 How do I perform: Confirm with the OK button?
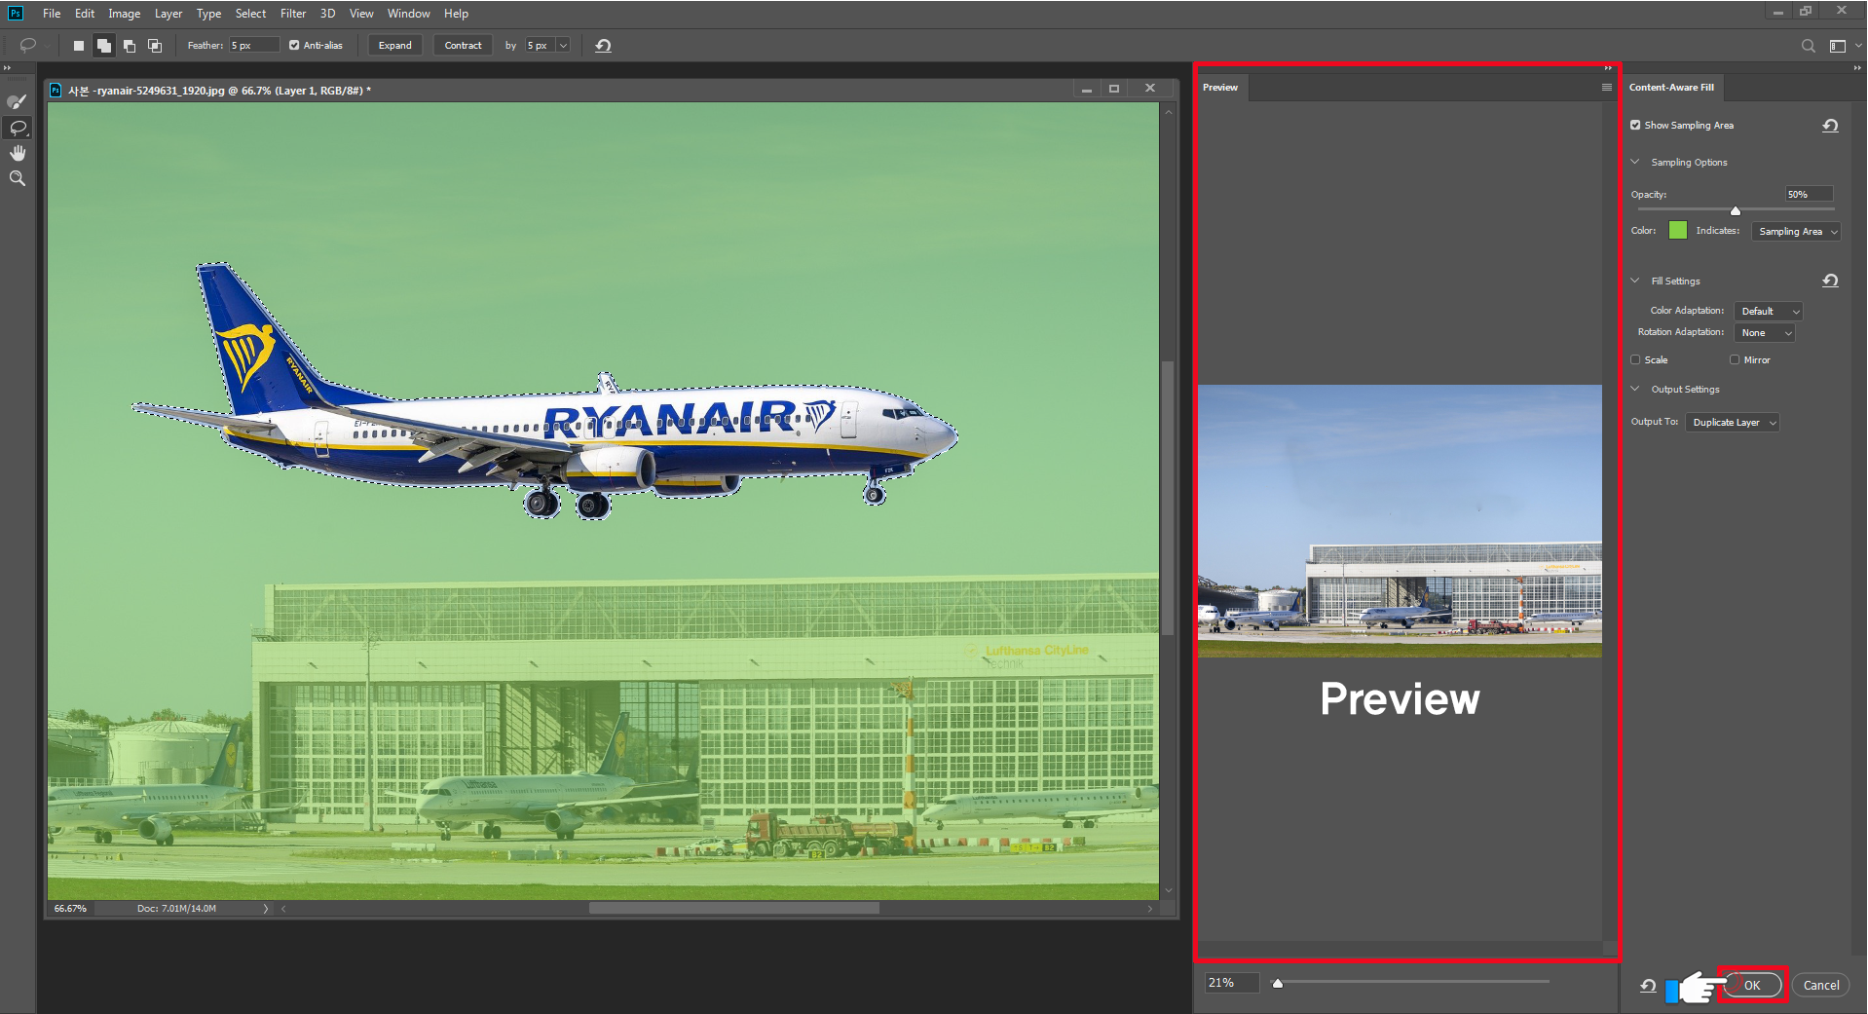click(1752, 985)
